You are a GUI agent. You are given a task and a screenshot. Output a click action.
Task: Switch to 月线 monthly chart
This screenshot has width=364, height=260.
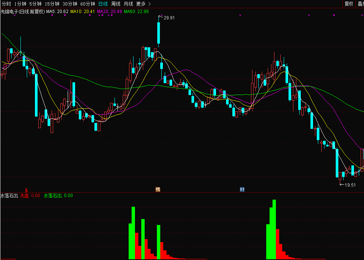pos(128,4)
